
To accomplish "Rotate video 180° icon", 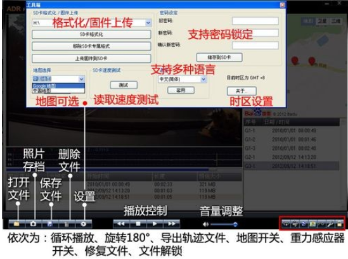I will (295, 224).
